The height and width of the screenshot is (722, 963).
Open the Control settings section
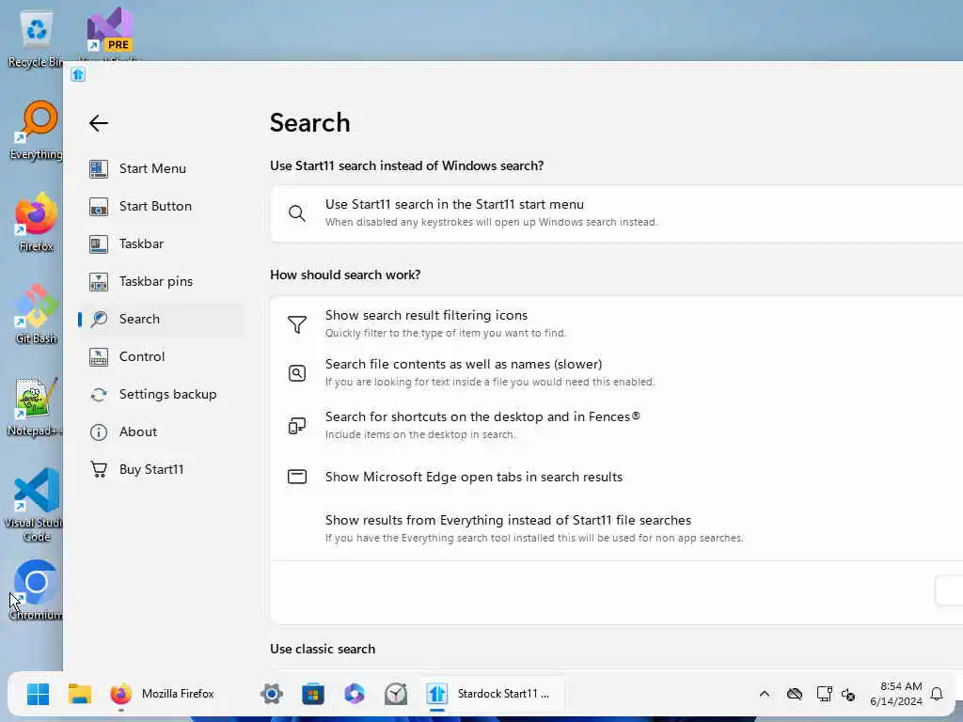(x=162, y=356)
